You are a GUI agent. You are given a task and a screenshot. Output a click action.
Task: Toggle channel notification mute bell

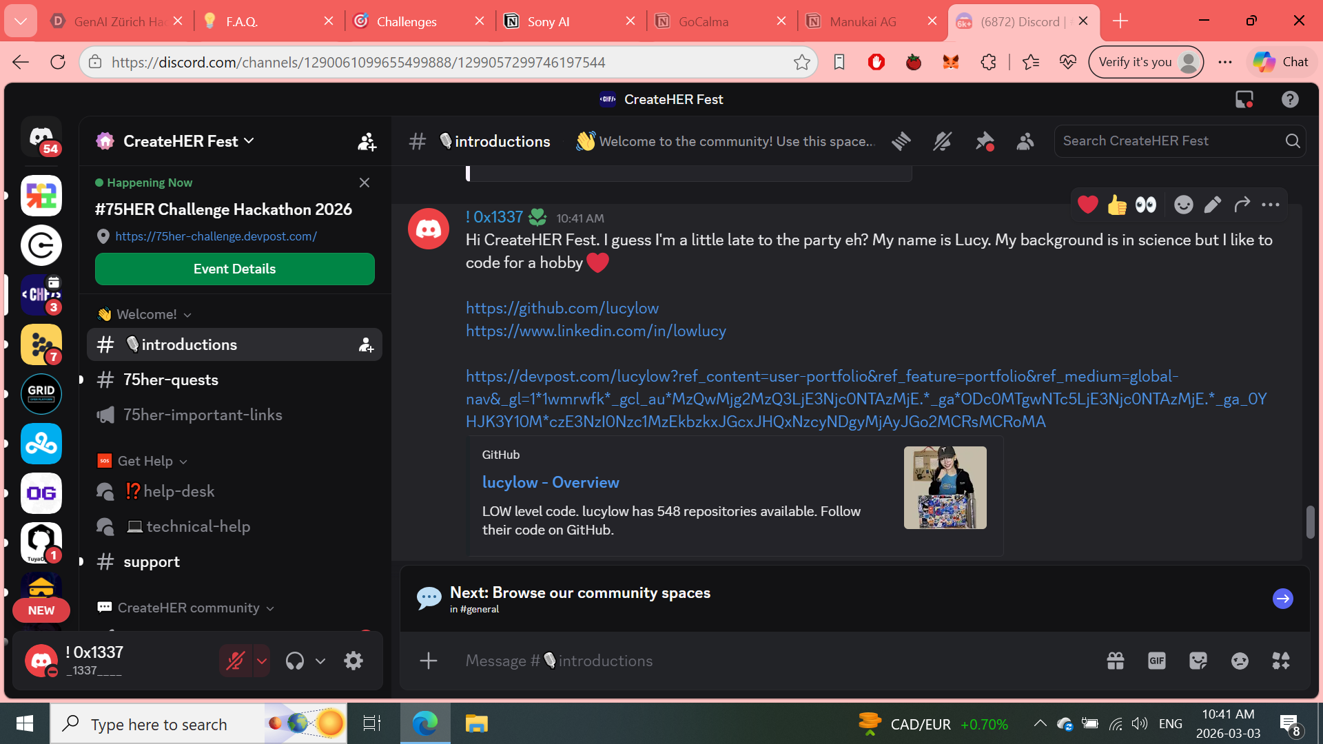pyautogui.click(x=942, y=141)
